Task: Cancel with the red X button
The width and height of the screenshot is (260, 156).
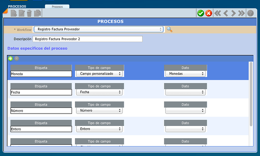Action: (x=209, y=13)
